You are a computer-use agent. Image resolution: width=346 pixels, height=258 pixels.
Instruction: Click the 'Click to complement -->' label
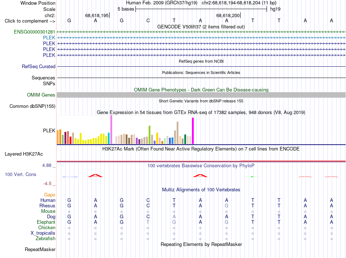coord(30,21)
